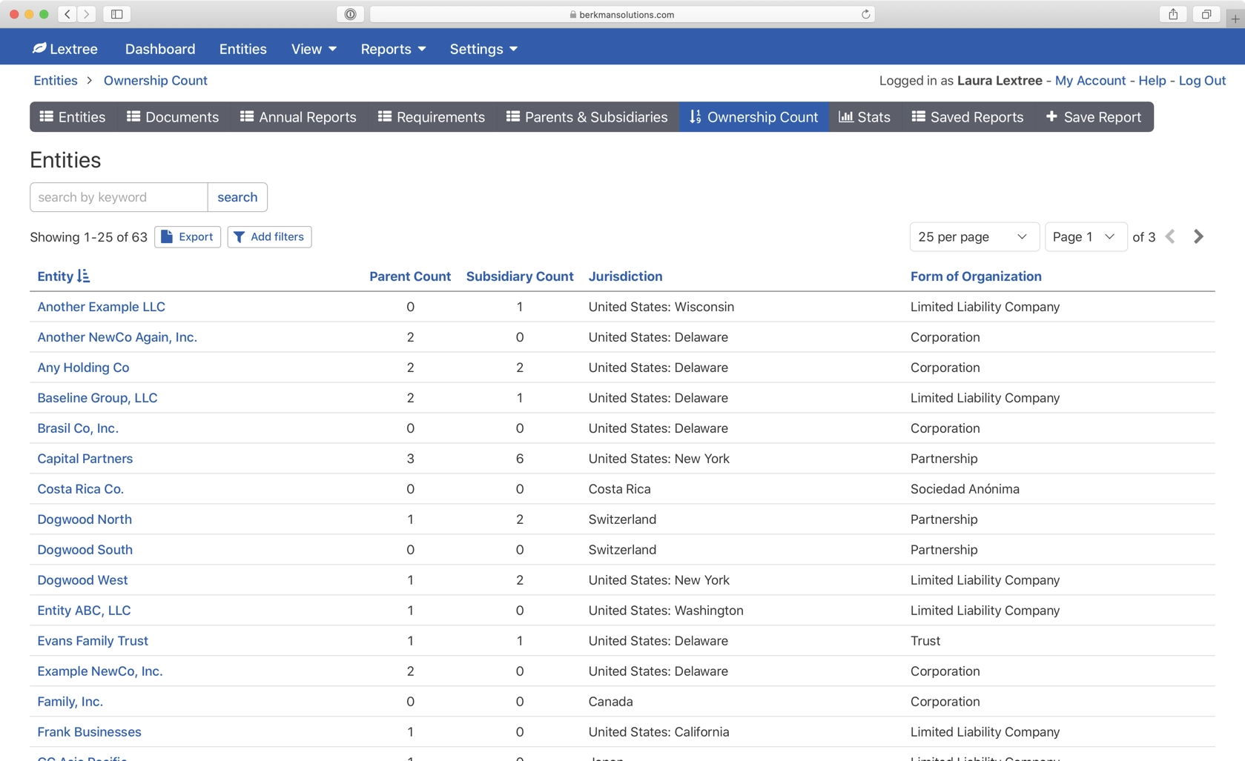The height and width of the screenshot is (761, 1245).
Task: Open the Reports dropdown menu
Action: [393, 49]
